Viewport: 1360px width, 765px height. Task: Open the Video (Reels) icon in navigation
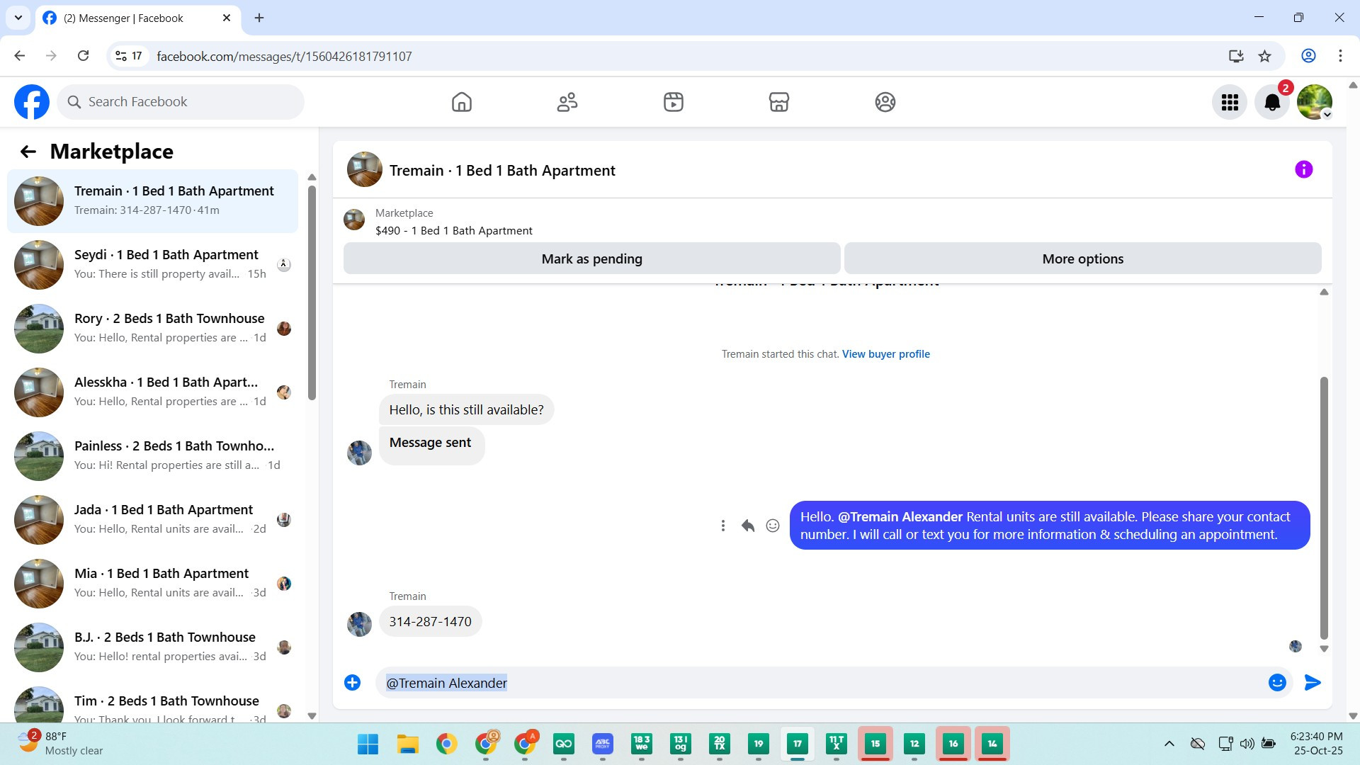(x=673, y=102)
